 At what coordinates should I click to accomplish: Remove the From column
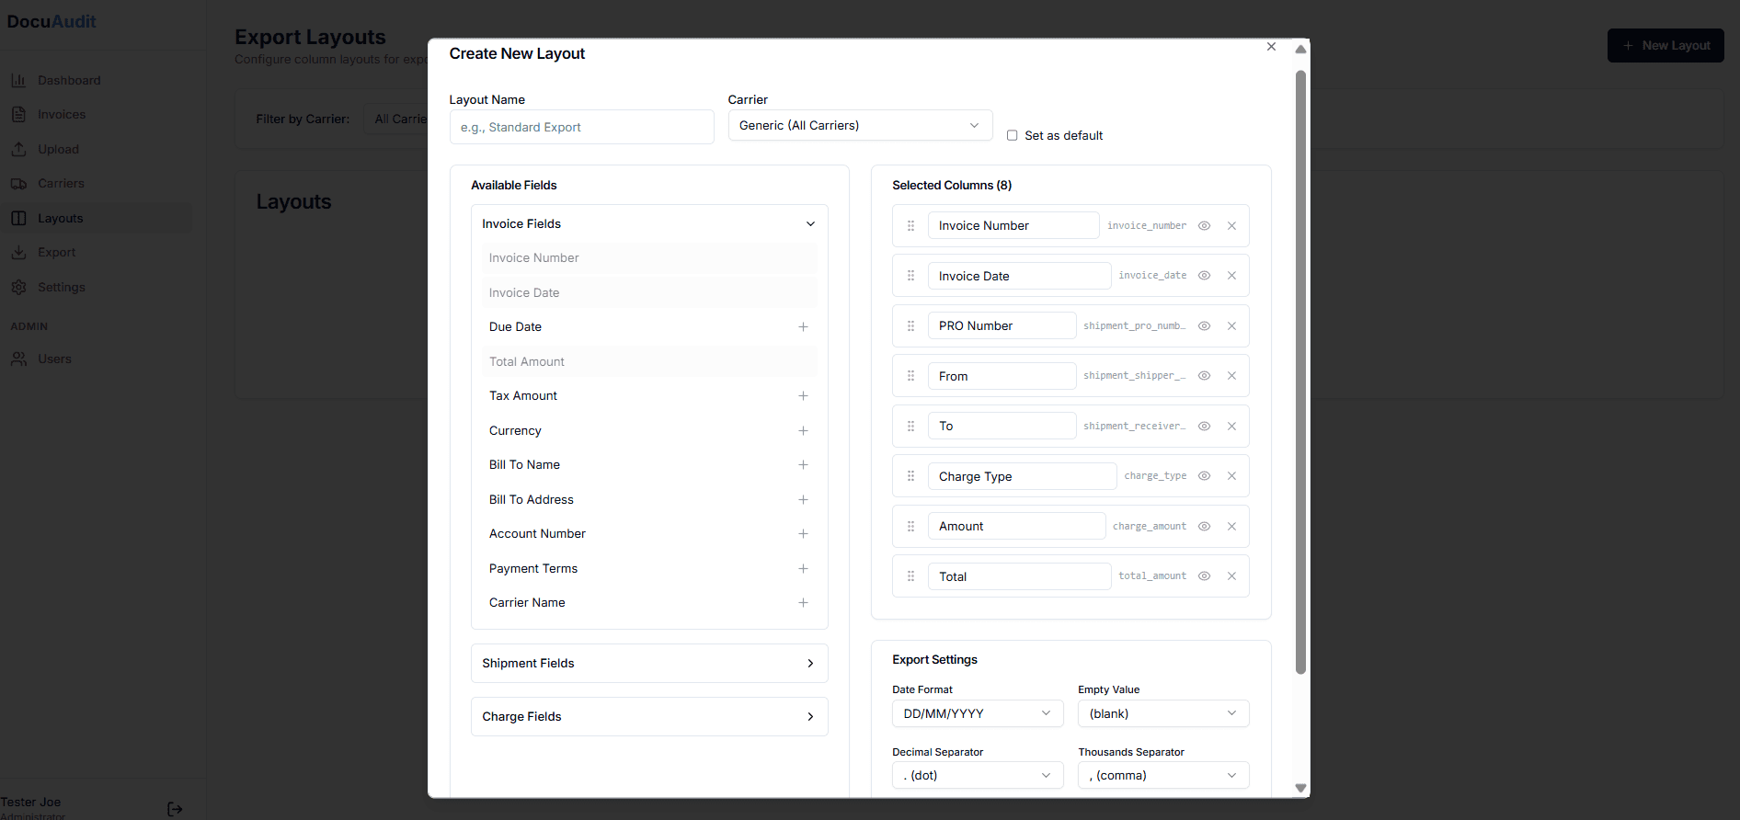pos(1231,376)
